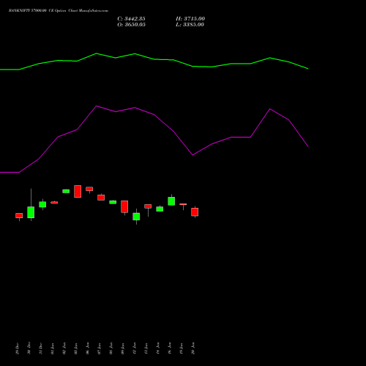
Task: Click the 31 Dec date label
Action: [x=41, y=348]
